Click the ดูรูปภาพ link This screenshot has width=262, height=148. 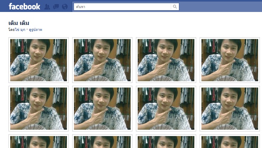pos(36,30)
